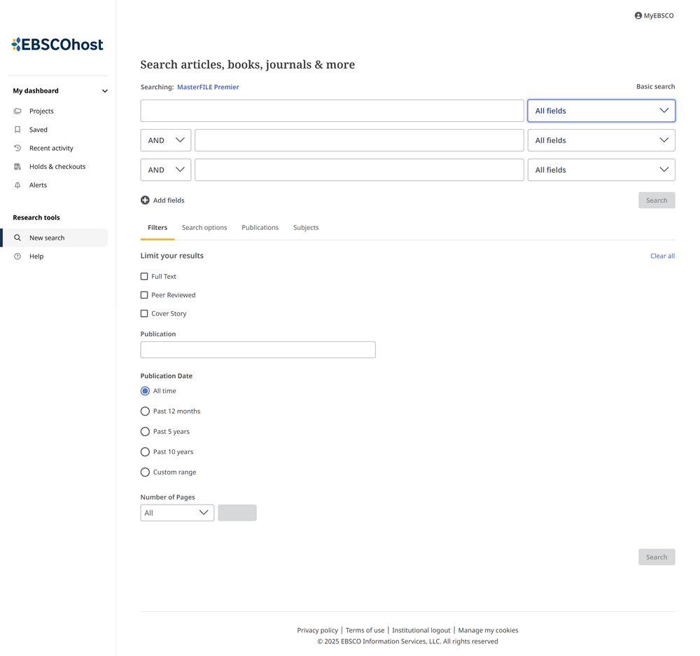Click the Clear all link
The width and height of the screenshot is (700, 656).
click(662, 256)
